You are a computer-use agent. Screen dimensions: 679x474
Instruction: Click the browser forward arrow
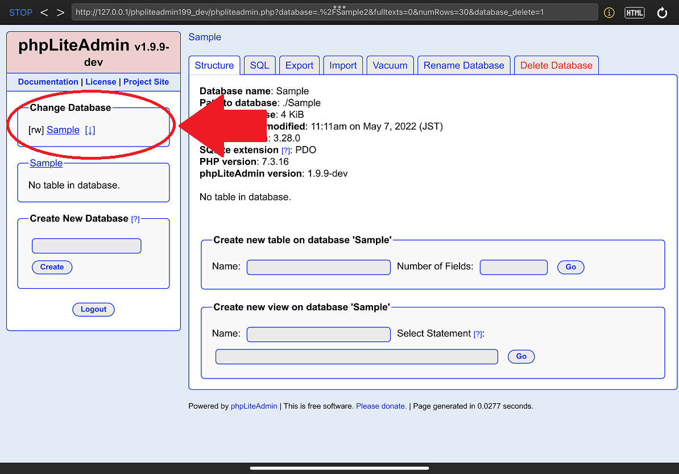61,13
